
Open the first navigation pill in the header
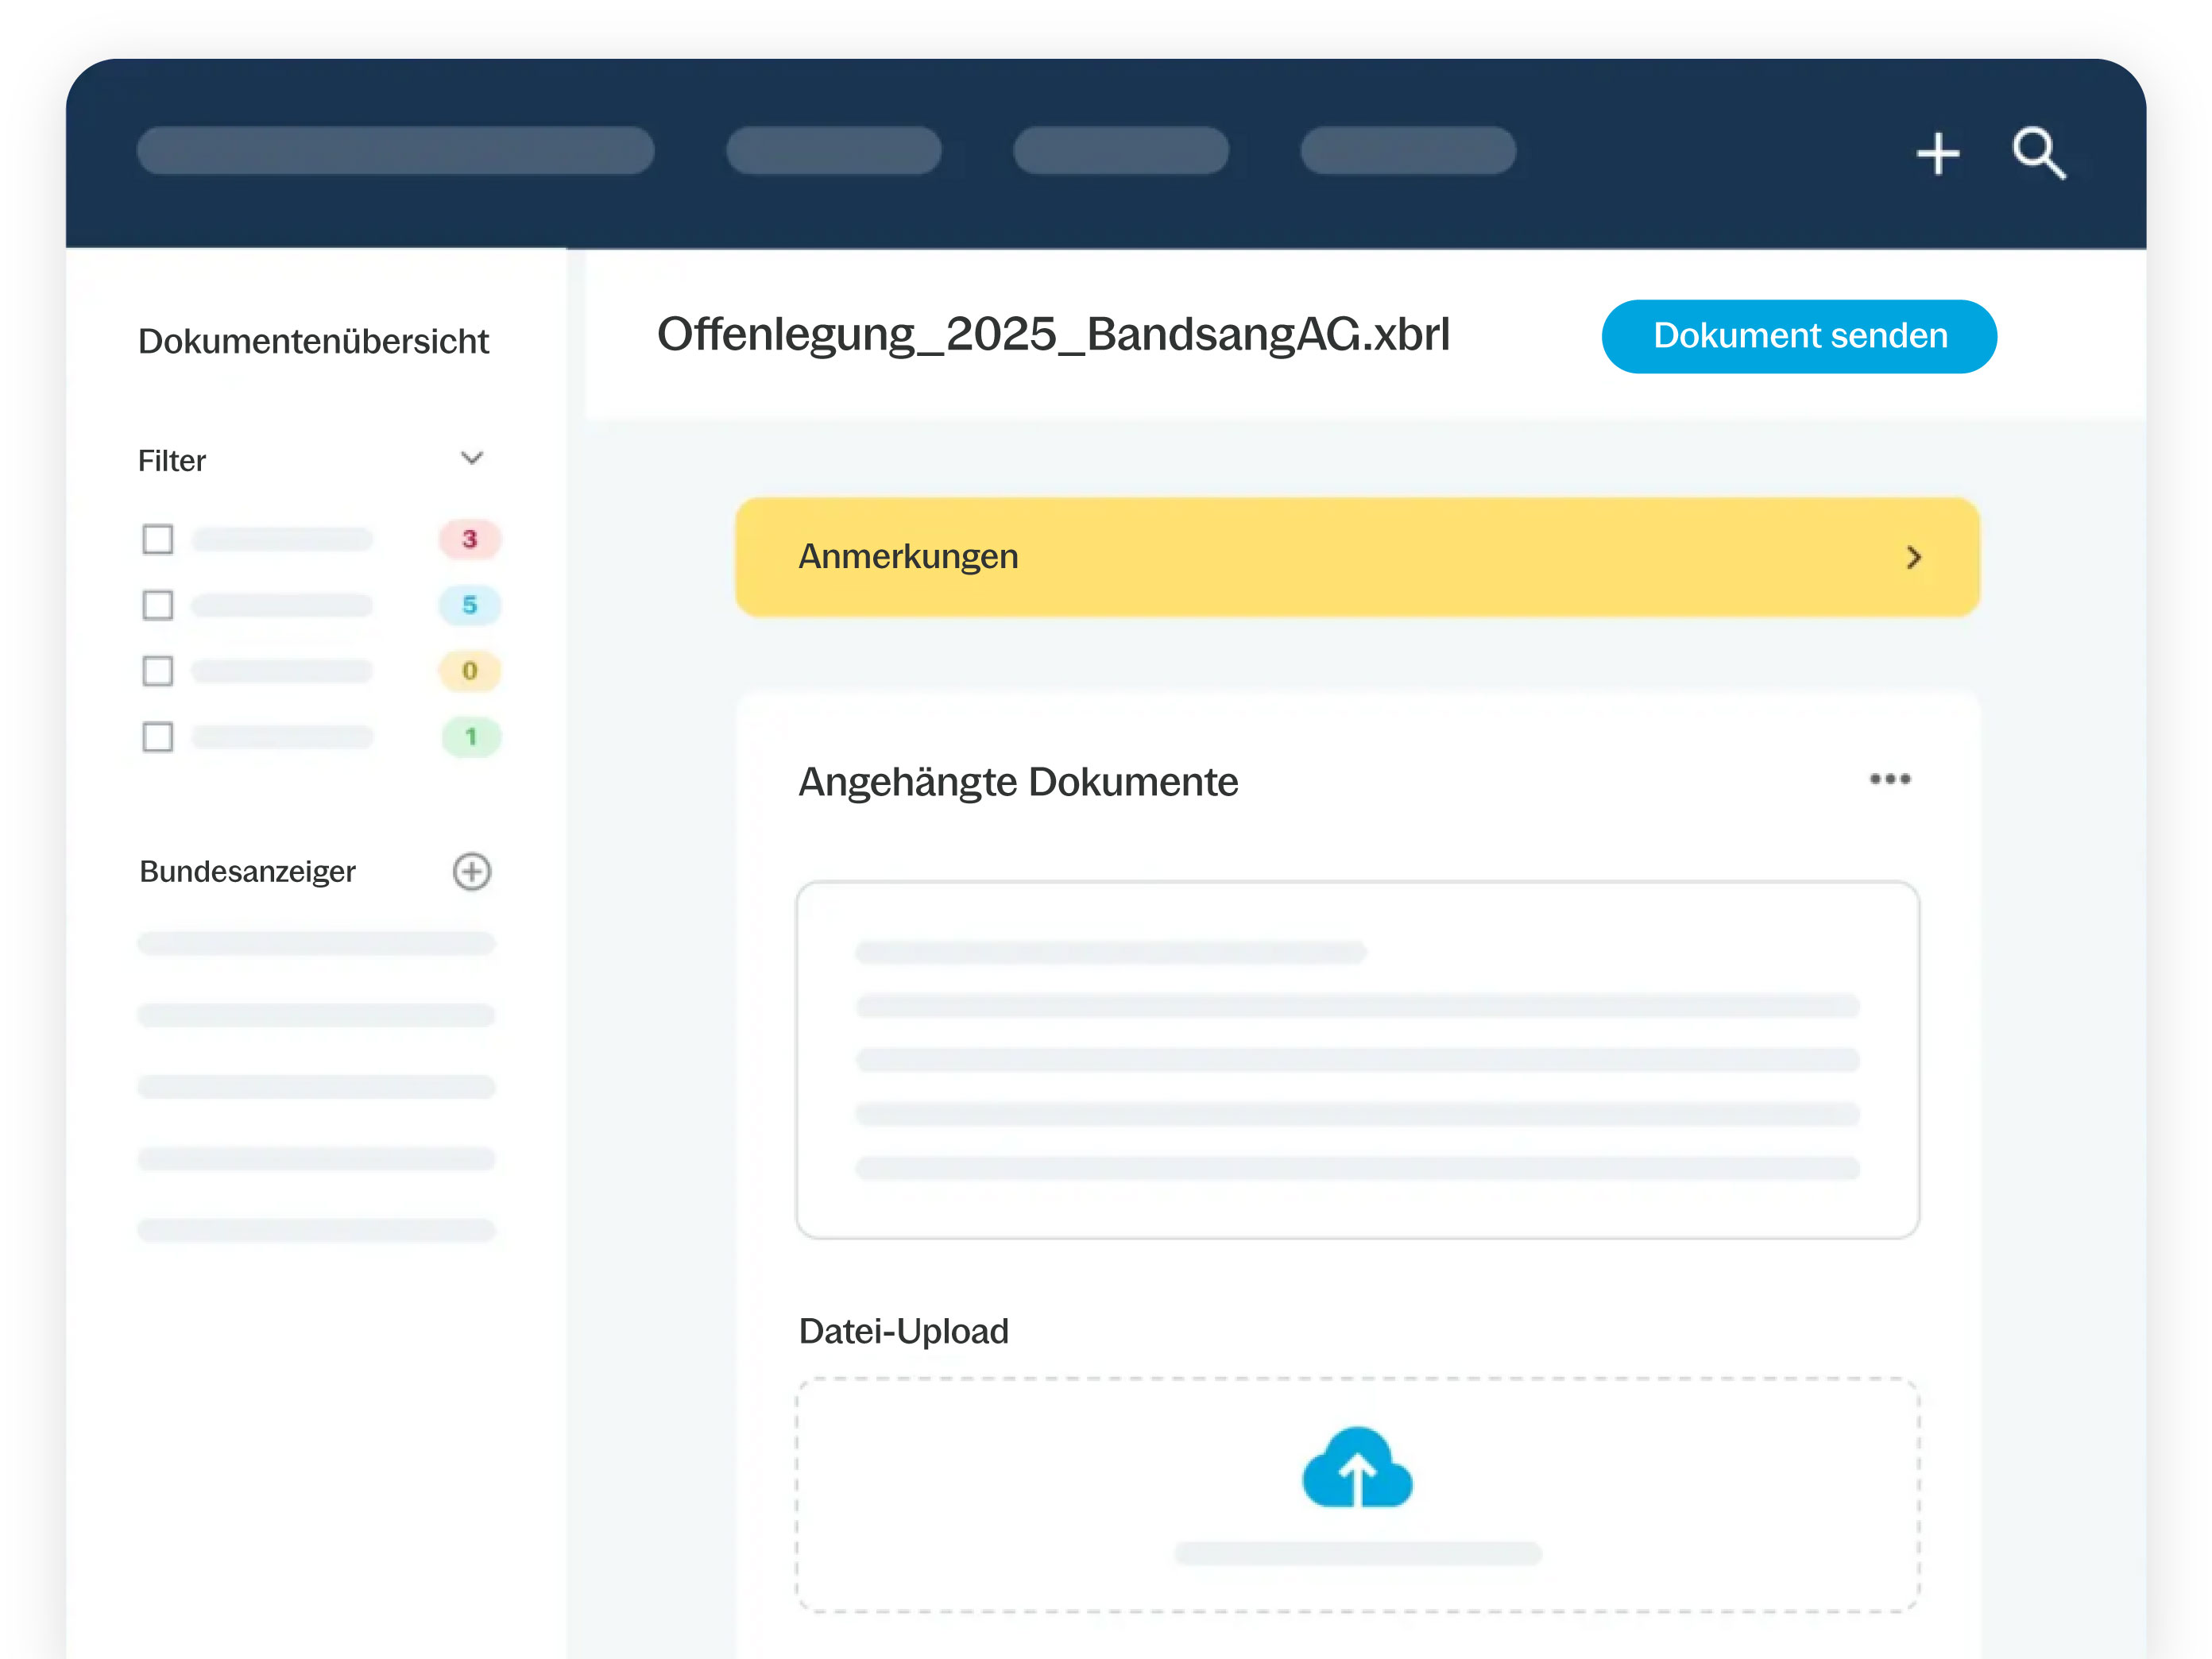click(395, 151)
